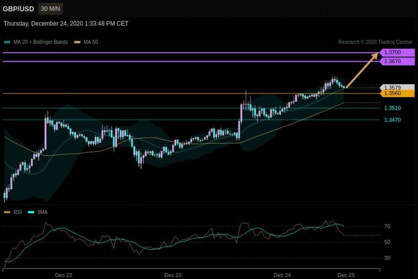Select the 1.3670 resistance price tag

pyautogui.click(x=397, y=61)
